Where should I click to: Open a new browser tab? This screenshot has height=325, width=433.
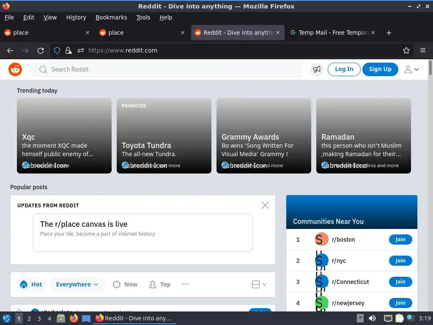click(x=389, y=33)
